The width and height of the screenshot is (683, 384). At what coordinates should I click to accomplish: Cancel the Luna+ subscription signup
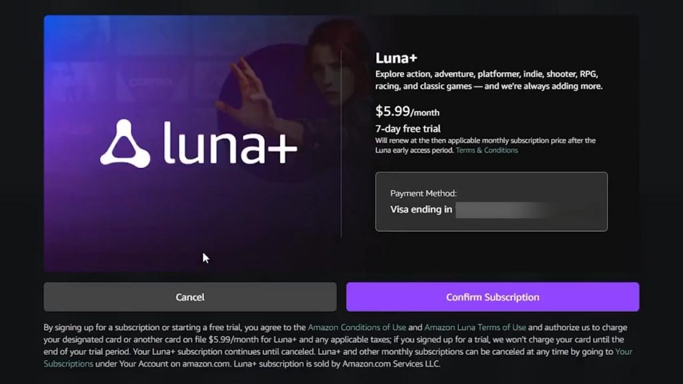click(x=190, y=297)
